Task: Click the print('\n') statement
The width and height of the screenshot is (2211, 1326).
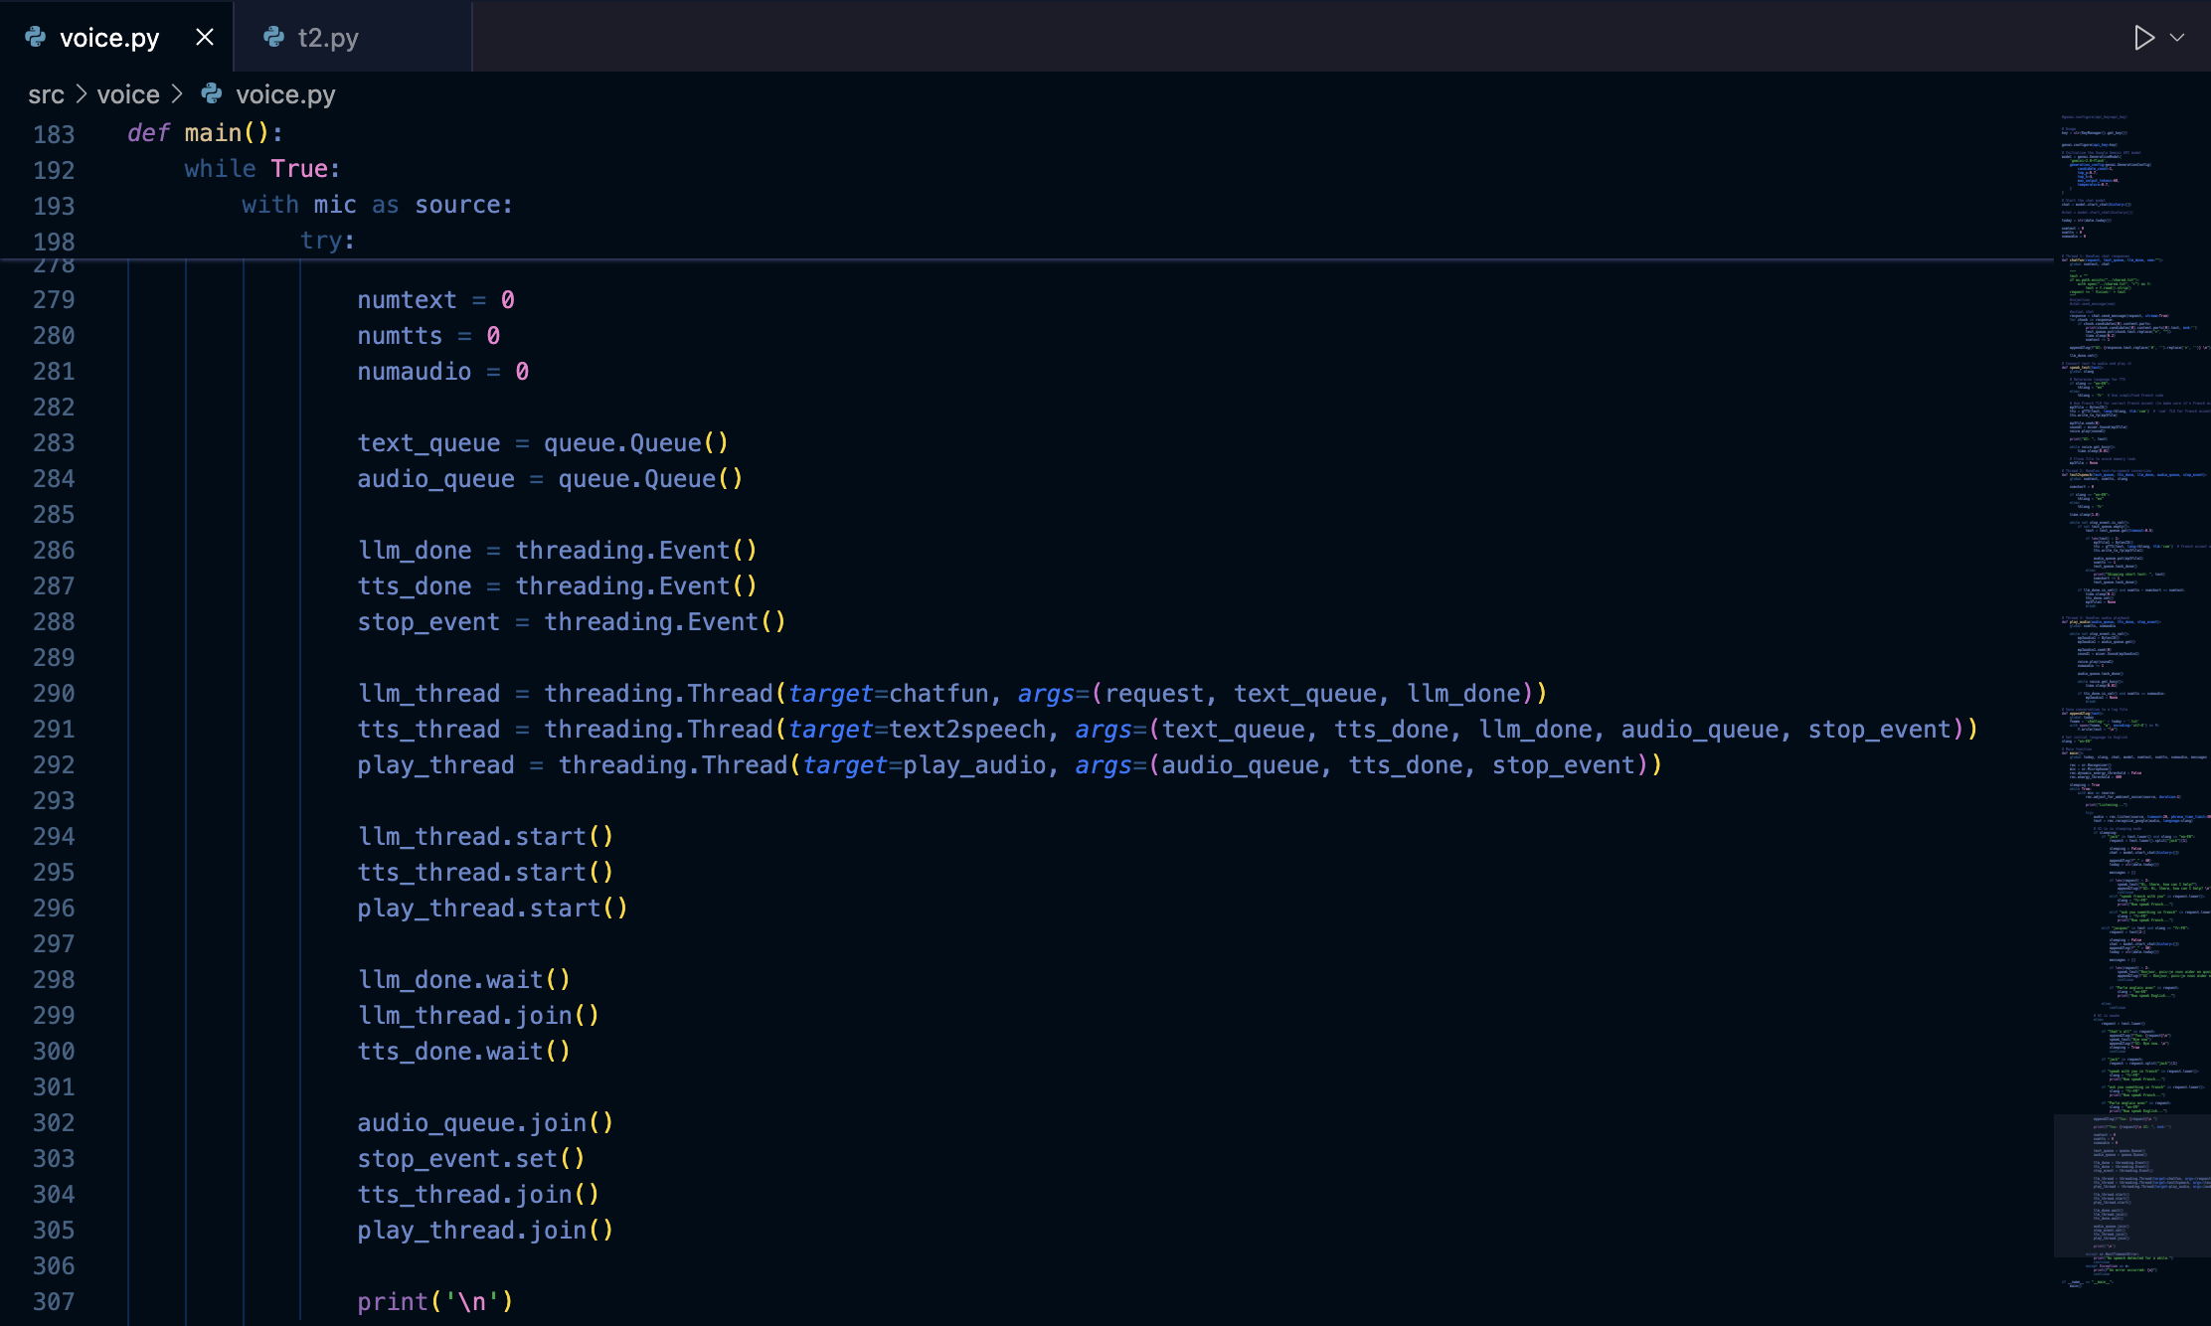Action: click(435, 1302)
